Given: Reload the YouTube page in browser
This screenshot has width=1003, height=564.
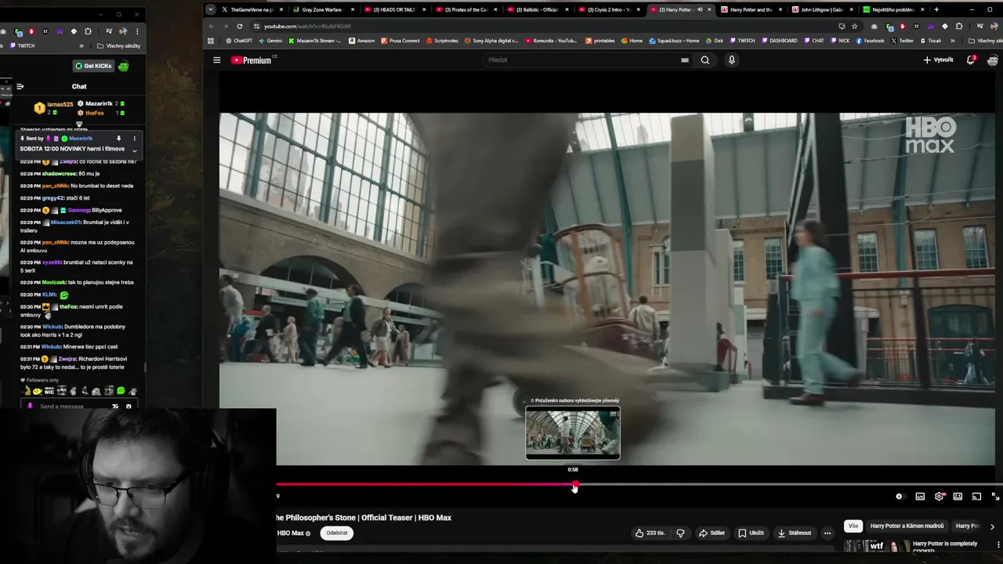Looking at the screenshot, I should (240, 26).
